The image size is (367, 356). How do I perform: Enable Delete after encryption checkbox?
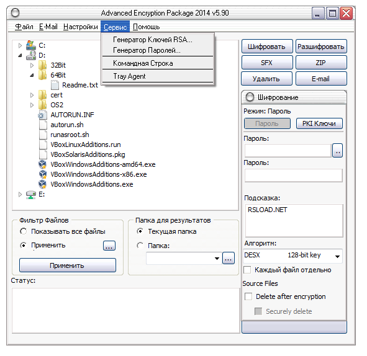248,296
